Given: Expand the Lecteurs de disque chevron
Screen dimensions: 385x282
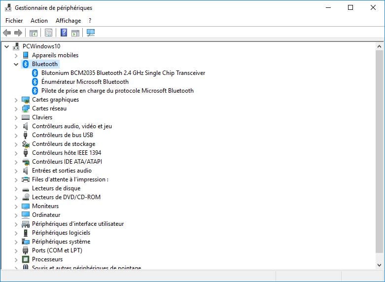Looking at the screenshot, I should coord(16,189).
